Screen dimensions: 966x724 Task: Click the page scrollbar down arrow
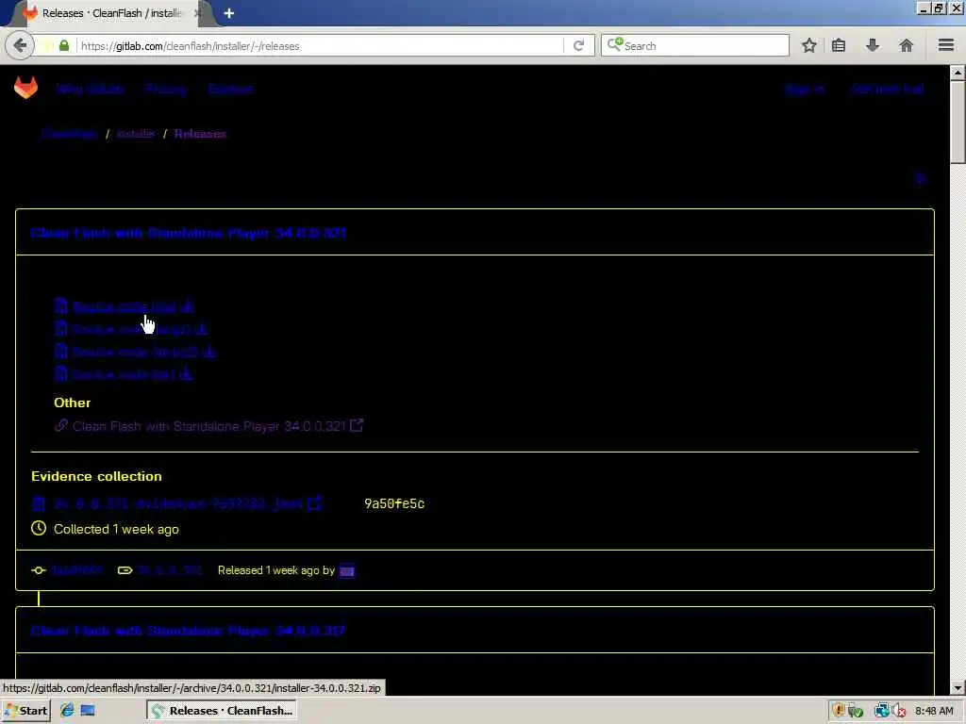(x=958, y=687)
